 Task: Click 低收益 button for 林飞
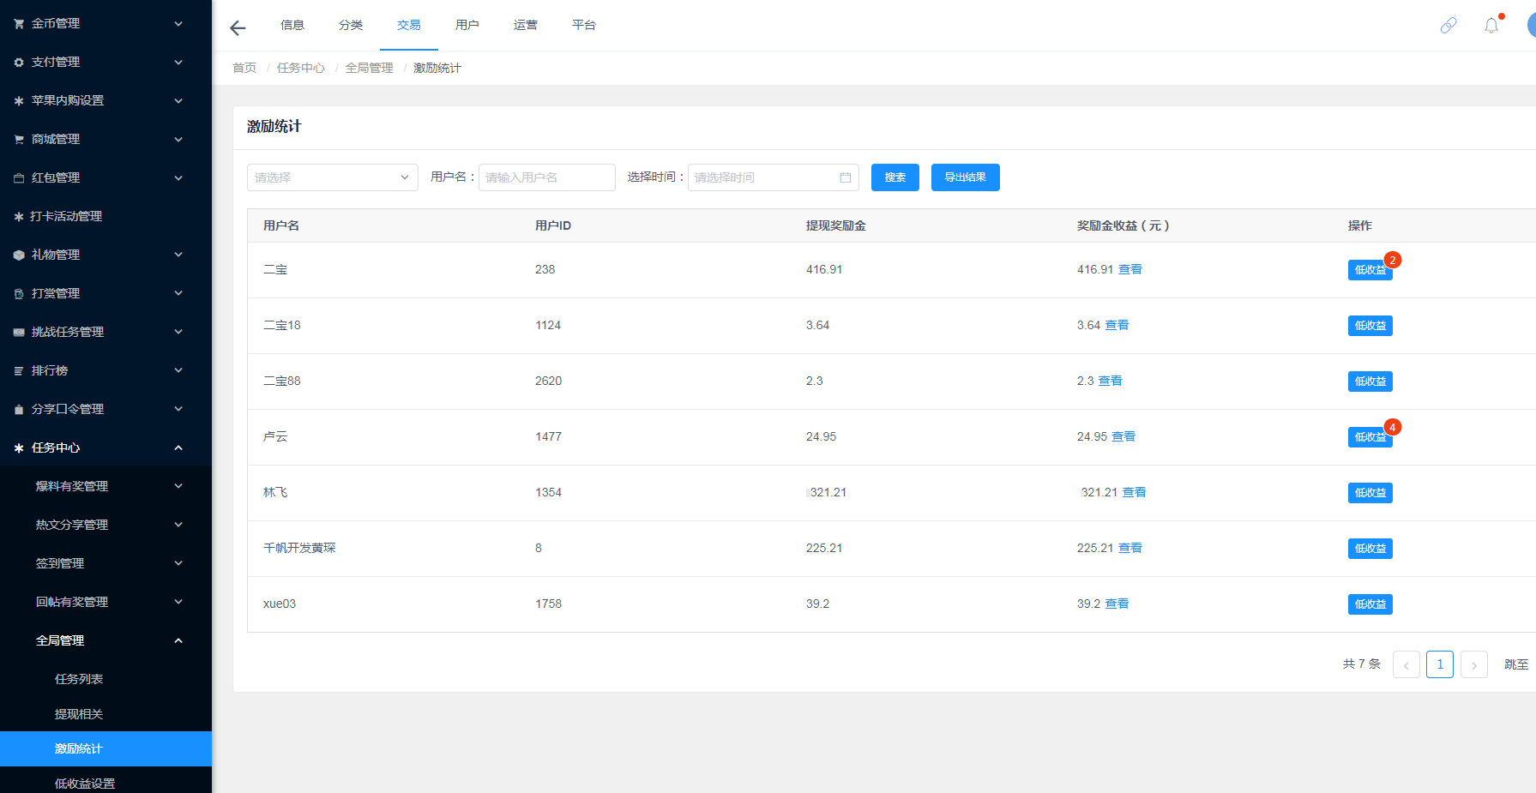click(x=1370, y=493)
